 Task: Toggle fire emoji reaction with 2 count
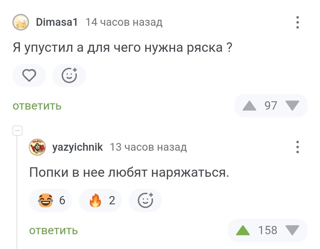point(101,200)
